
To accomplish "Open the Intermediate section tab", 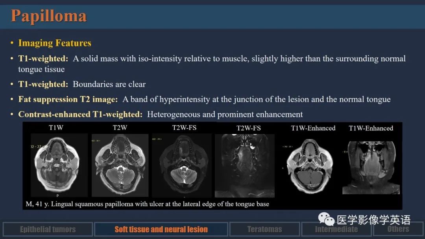I will pyautogui.click(x=336, y=229).
